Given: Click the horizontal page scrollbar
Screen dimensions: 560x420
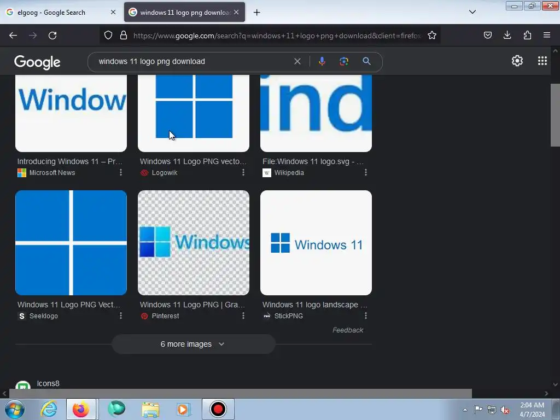Looking at the screenshot, I should tap(241, 394).
